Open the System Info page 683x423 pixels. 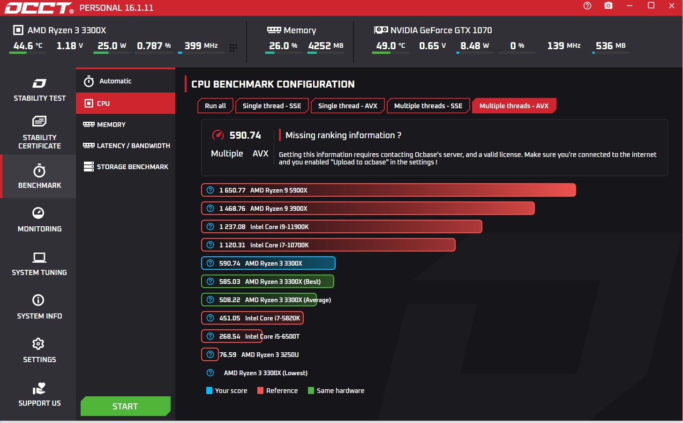point(39,307)
